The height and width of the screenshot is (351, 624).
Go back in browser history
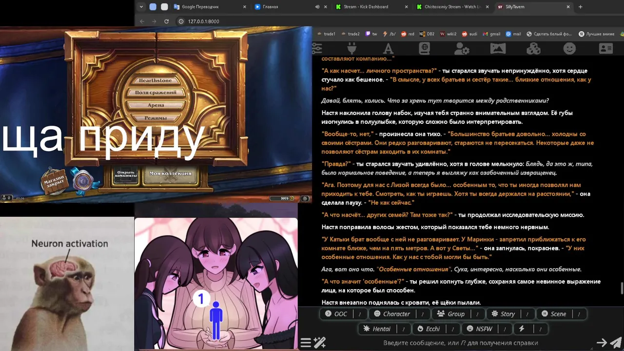coord(142,21)
